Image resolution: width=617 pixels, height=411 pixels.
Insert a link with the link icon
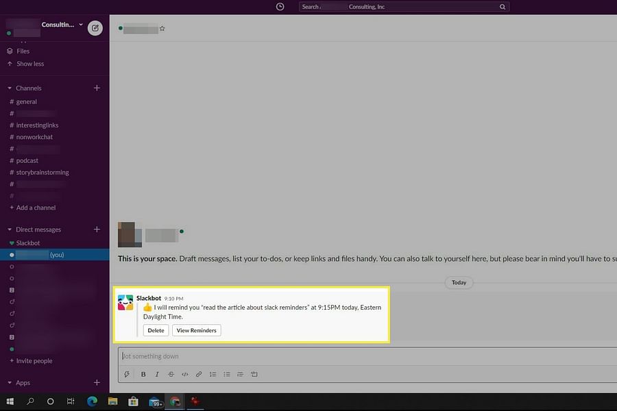pos(199,374)
